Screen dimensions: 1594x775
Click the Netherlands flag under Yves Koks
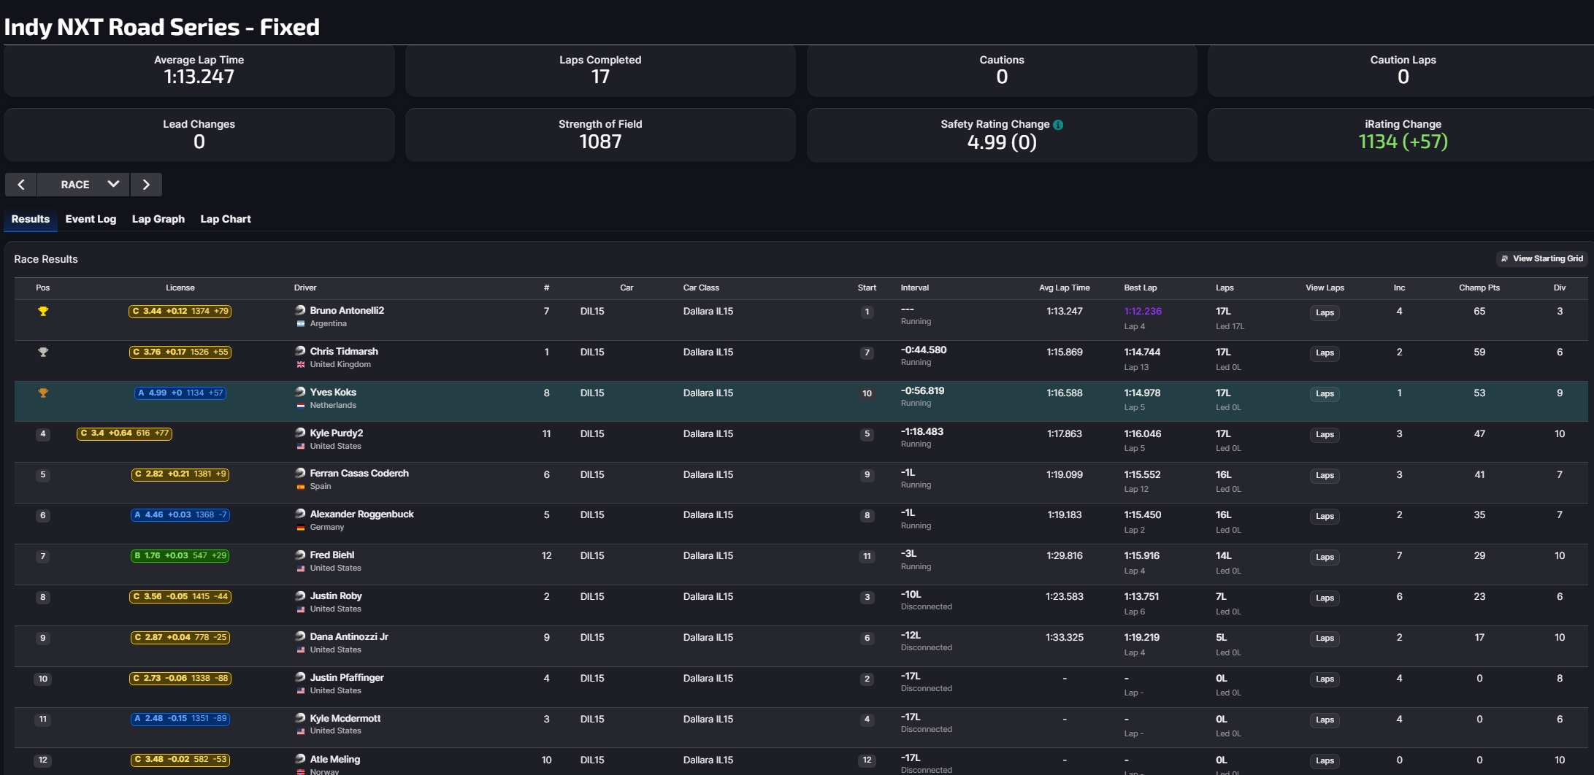click(x=301, y=406)
